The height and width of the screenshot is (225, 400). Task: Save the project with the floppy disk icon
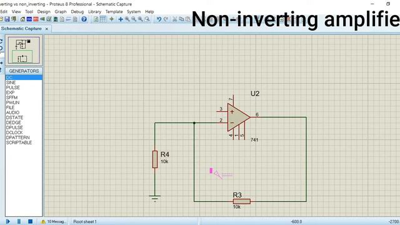pyautogui.click(x=7, y=19)
